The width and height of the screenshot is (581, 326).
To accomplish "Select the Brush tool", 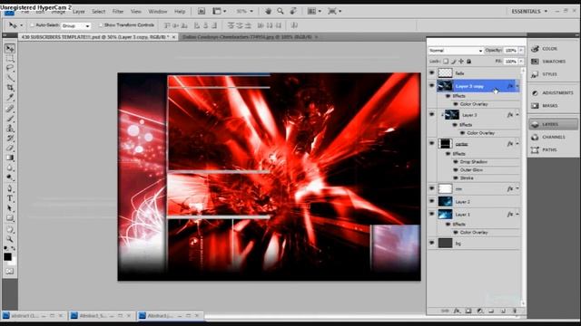I will click(10, 119).
